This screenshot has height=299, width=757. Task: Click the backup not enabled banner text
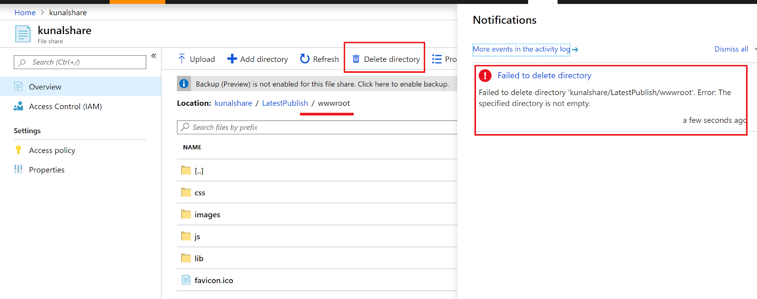point(322,84)
